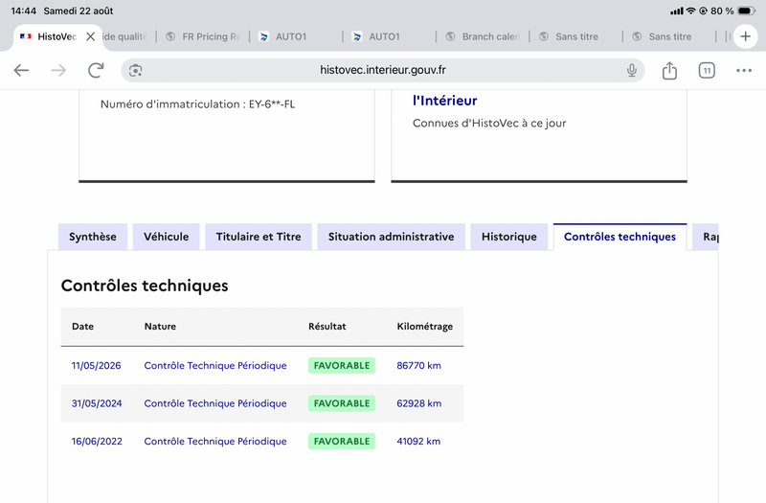
Task: Switch to the FR Pricing browser tab
Action: (203, 36)
